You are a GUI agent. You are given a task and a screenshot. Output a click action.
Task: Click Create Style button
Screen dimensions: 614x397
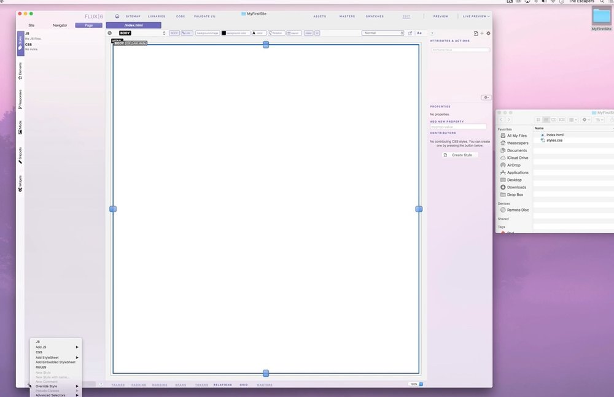(x=460, y=155)
